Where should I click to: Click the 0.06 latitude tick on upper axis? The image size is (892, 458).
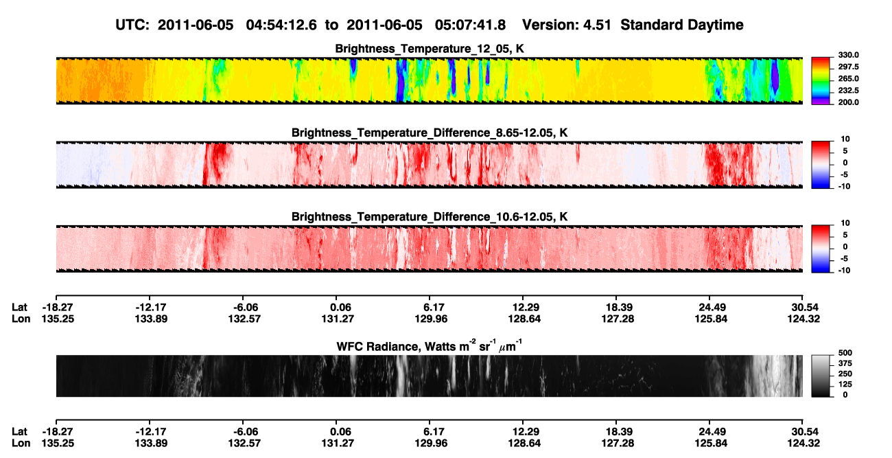point(341,307)
